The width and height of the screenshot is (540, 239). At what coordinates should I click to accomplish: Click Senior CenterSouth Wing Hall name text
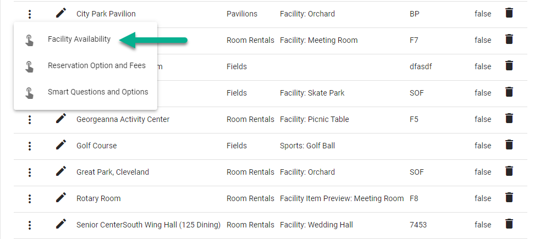point(148,225)
